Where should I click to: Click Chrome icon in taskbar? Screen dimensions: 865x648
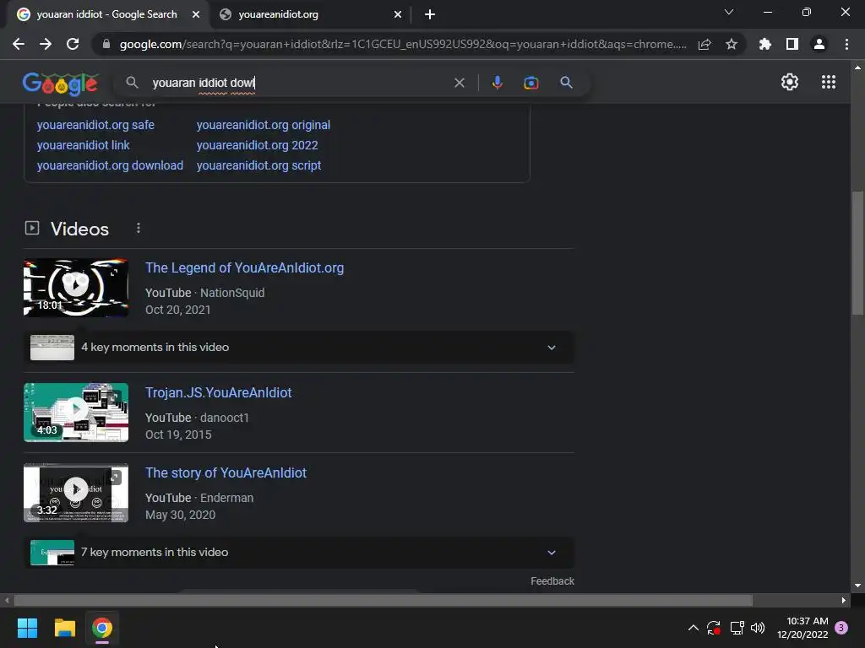tap(102, 628)
